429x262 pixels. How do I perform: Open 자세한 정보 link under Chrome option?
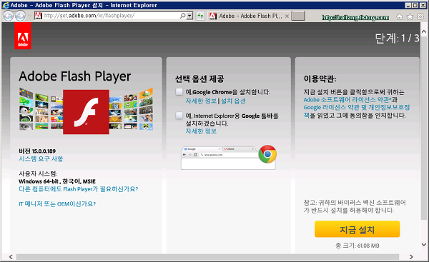pos(201,101)
